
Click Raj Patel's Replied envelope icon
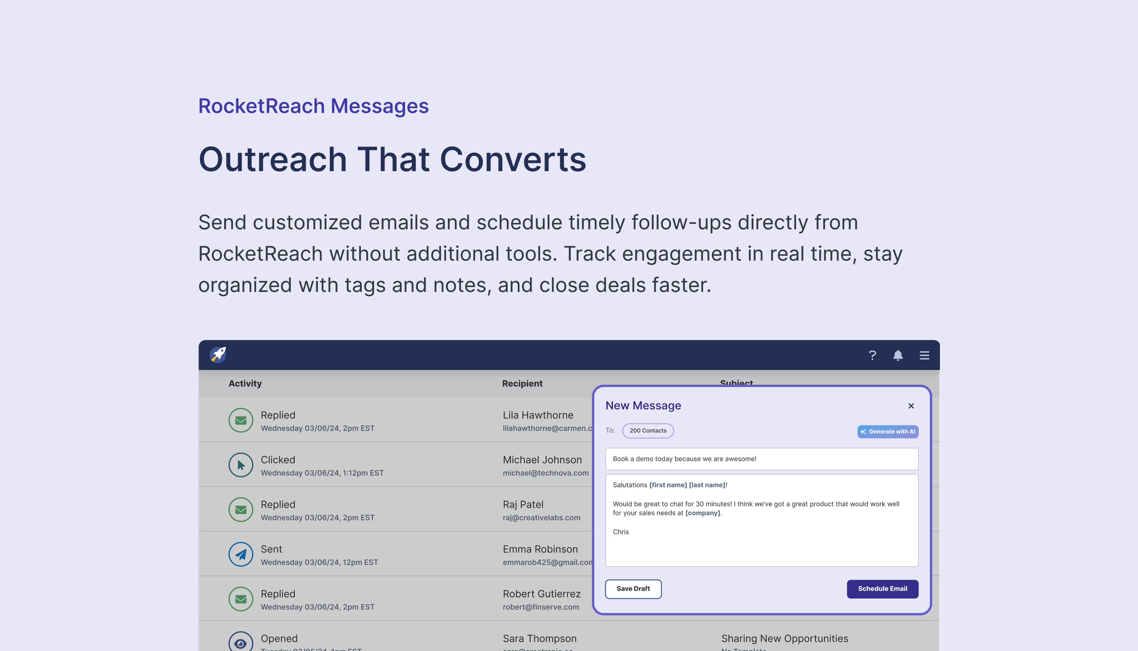241,510
